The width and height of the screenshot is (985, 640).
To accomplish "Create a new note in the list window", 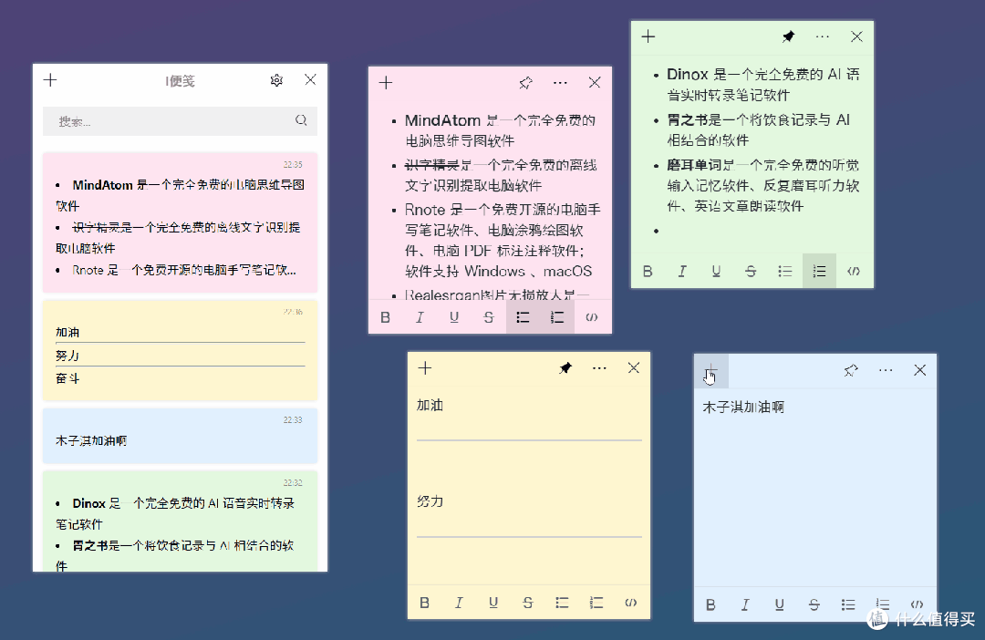I will 50,80.
